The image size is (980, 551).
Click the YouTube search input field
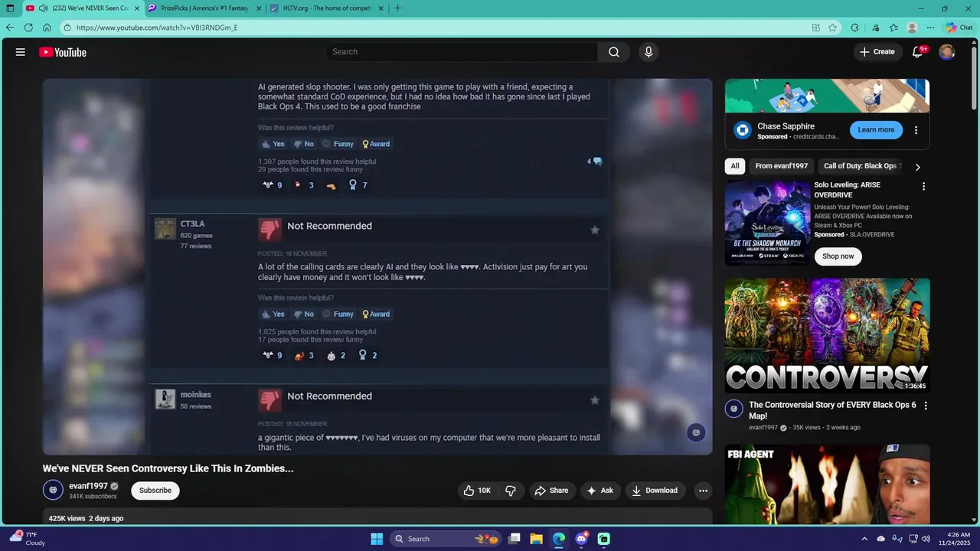point(462,52)
